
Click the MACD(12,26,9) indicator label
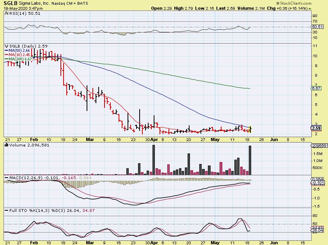[26, 178]
